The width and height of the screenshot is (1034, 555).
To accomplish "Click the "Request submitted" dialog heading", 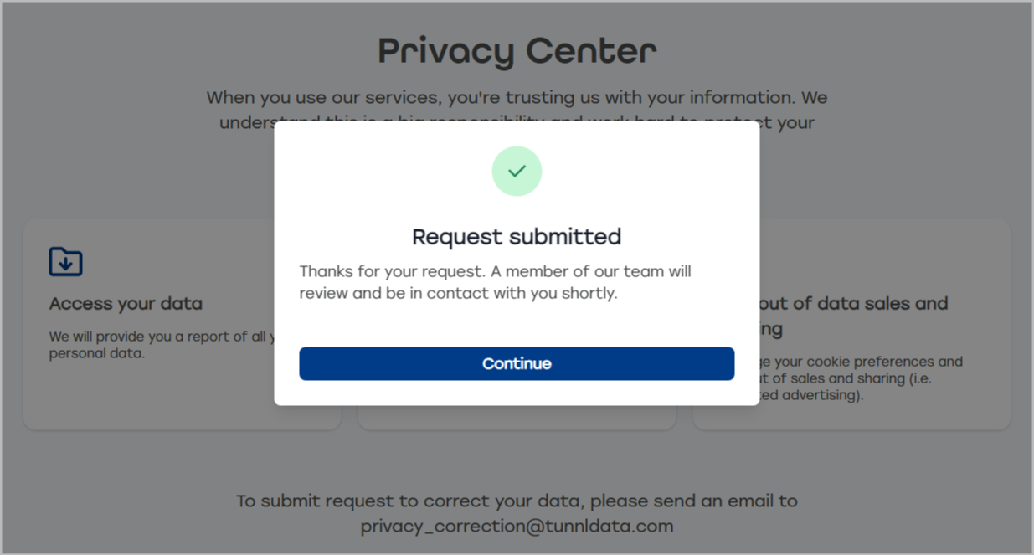I will [517, 237].
